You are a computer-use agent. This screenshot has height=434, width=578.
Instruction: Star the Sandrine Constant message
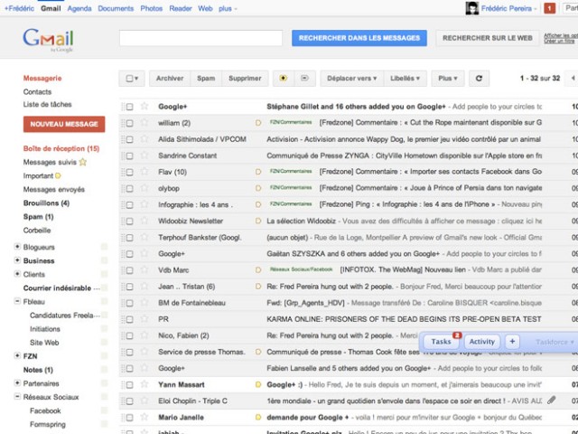click(x=144, y=156)
